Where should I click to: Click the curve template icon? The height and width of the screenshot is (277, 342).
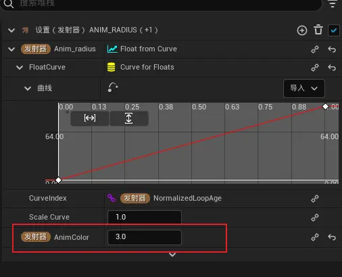tap(113, 87)
